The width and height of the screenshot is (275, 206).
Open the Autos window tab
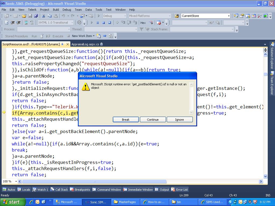pos(9,190)
